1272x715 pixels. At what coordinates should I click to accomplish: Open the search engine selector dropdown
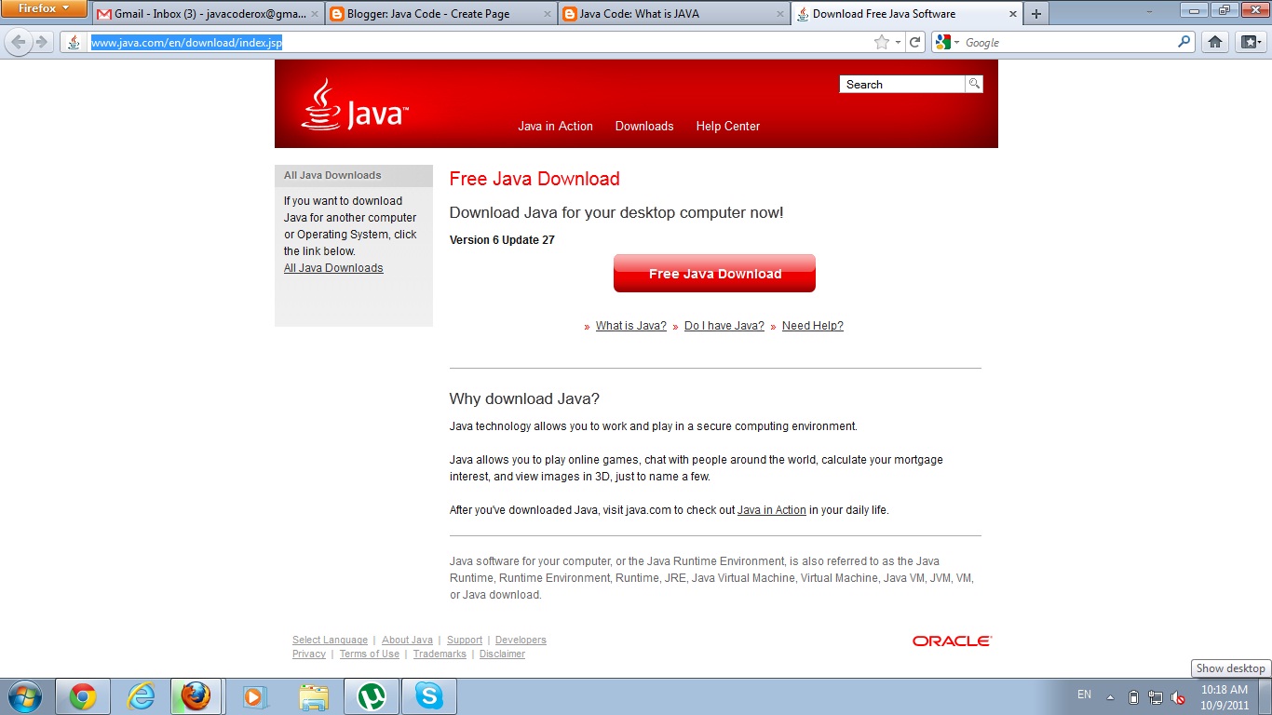coord(955,41)
